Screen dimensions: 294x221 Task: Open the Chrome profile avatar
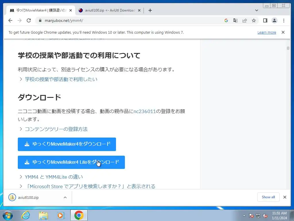tap(274, 20)
